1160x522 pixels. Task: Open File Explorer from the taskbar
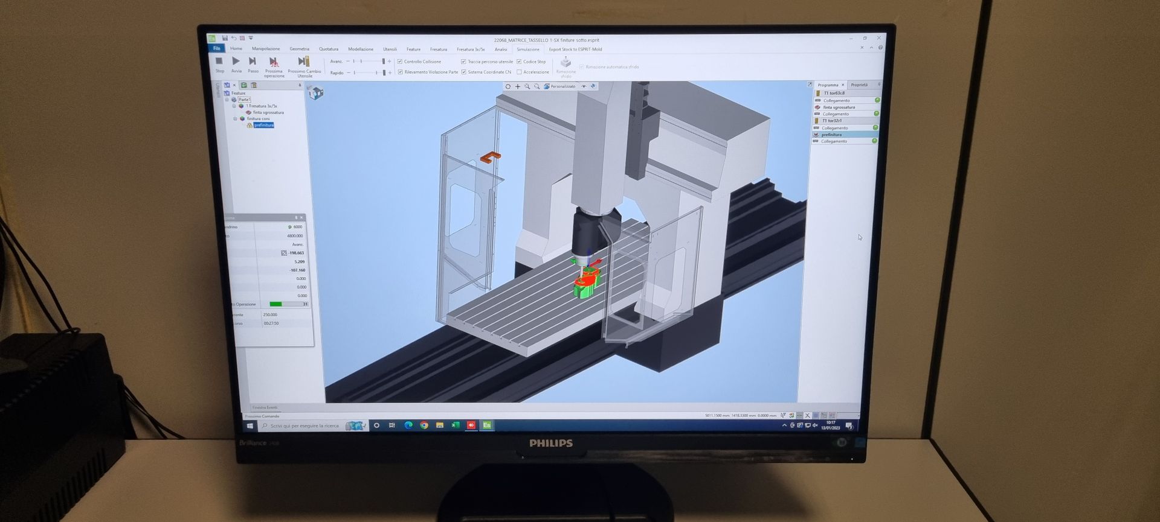(440, 425)
